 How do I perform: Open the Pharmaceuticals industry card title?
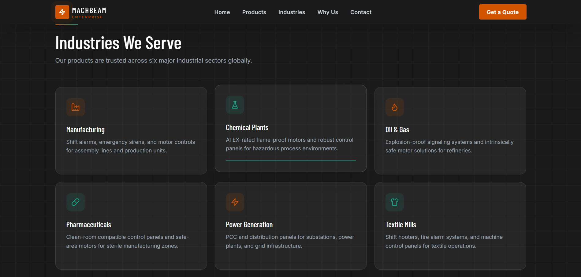point(89,225)
